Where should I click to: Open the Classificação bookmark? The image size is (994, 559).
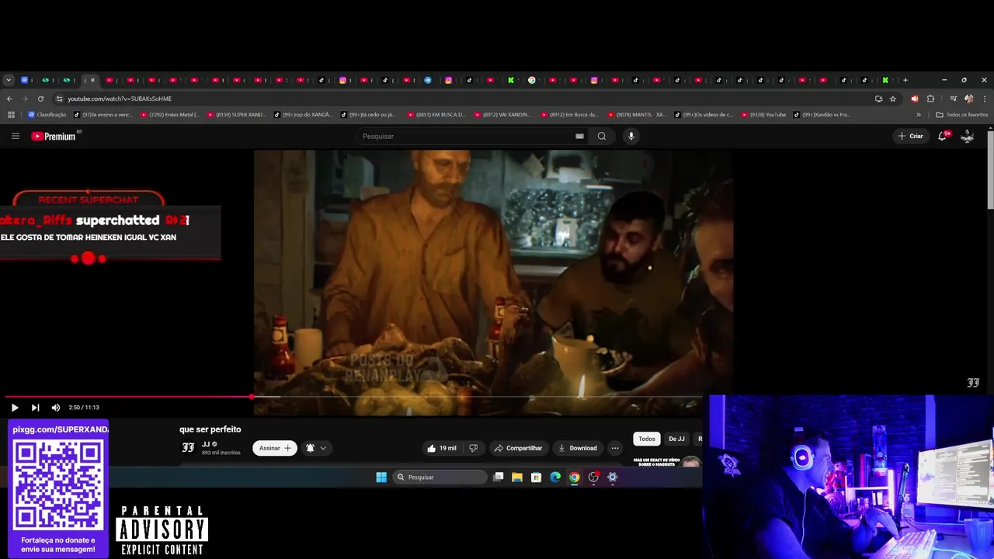(x=47, y=115)
